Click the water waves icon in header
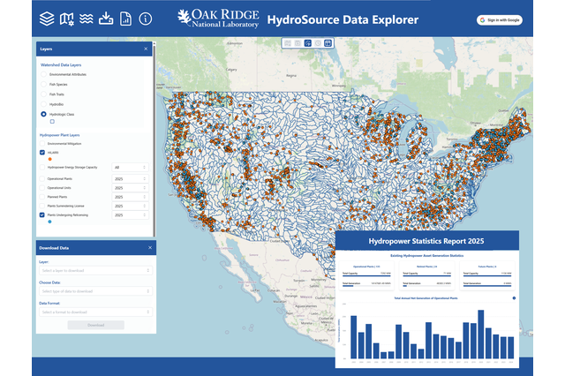Viewport: 565px width, 376px height. [87, 19]
